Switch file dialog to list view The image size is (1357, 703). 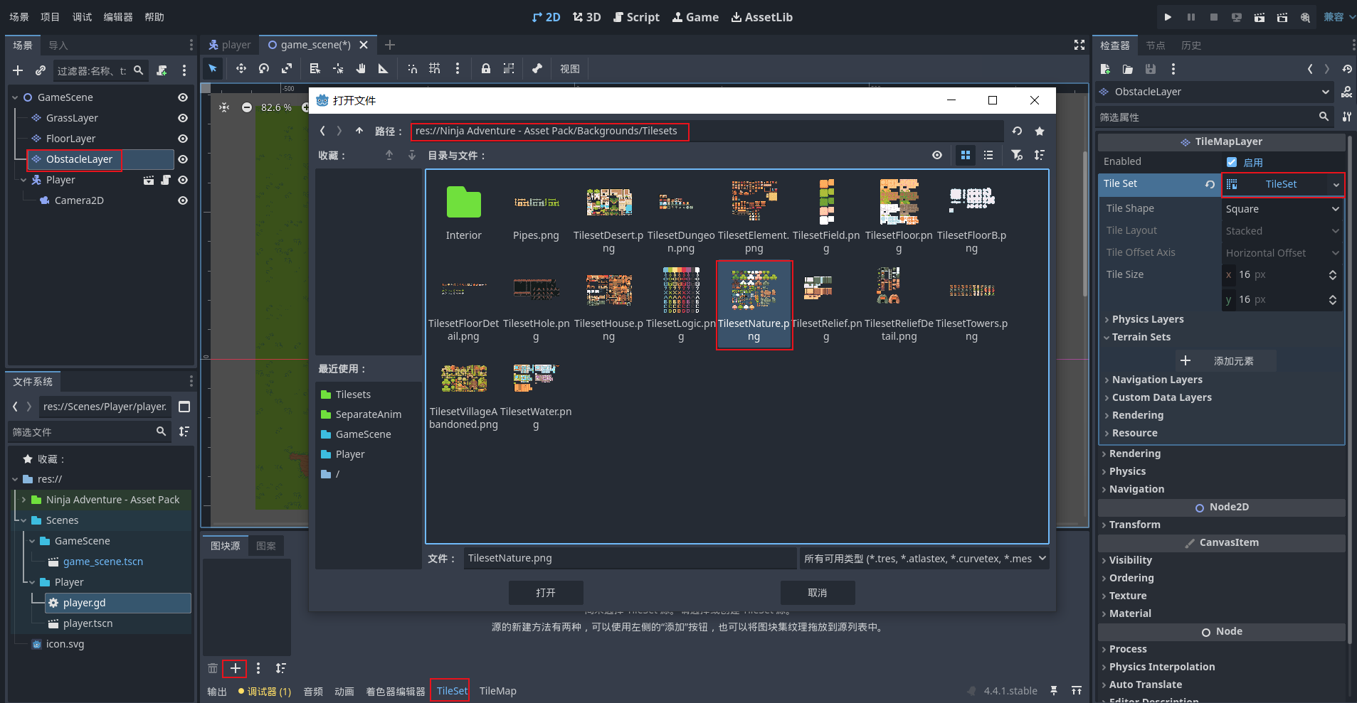coord(988,155)
